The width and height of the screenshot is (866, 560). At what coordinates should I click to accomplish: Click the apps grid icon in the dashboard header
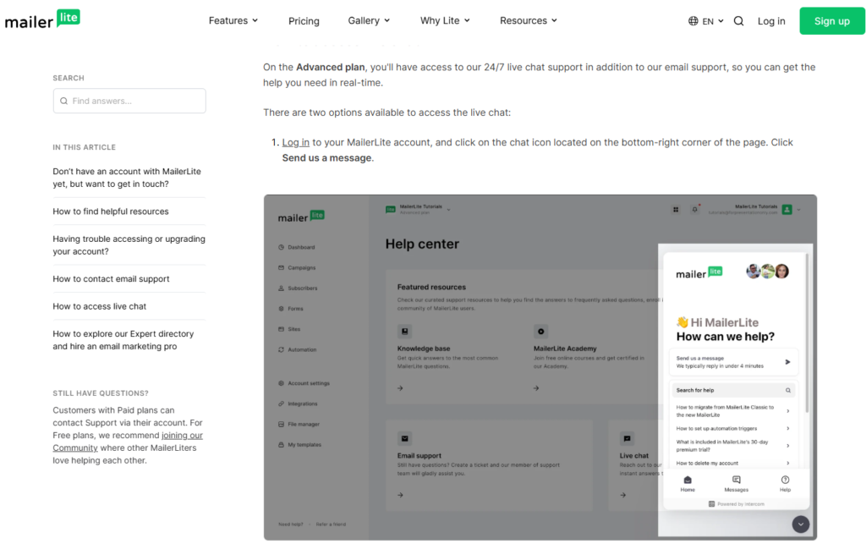[676, 209]
